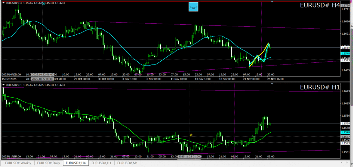This screenshot has width=353, height=167.
Task: Click the 1.1568 current price label on H1
Action: 345,123
